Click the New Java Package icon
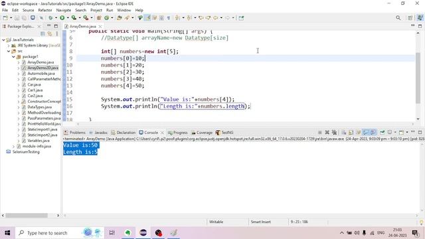The width and height of the screenshot is (425, 239). [x=99, y=18]
